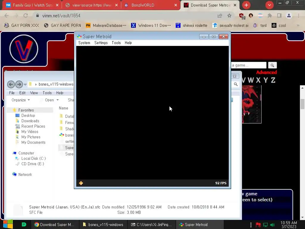Open the Advanced search link

tap(266, 72)
